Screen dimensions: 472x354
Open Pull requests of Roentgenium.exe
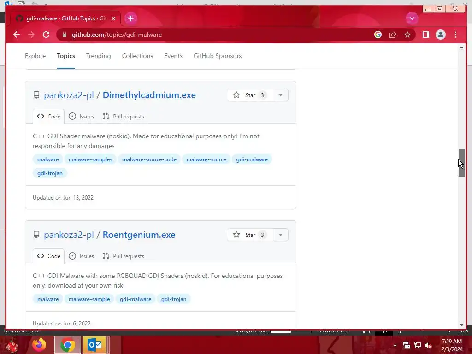click(x=124, y=256)
